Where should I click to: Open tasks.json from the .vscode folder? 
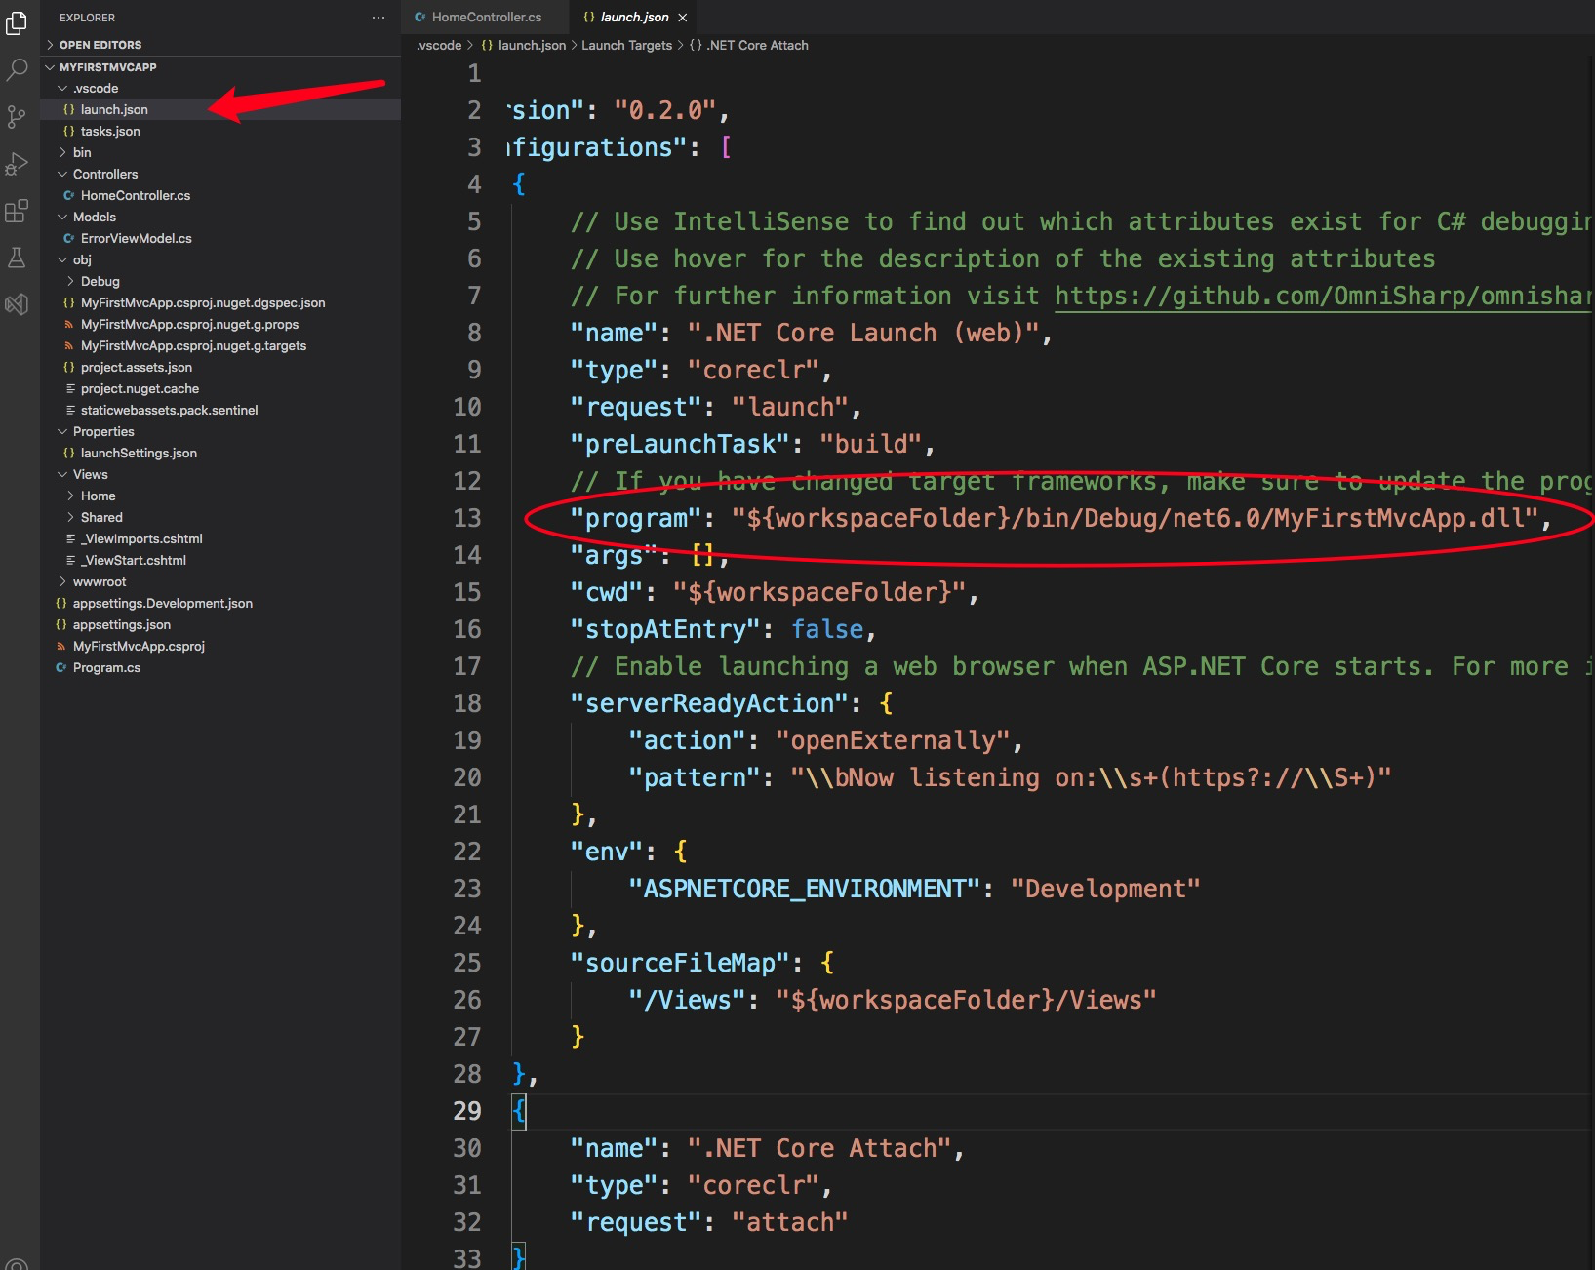point(110,131)
